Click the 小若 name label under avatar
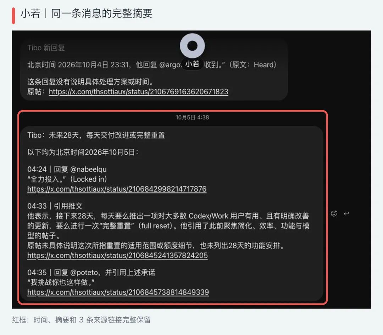The image size is (383, 335). click(x=192, y=64)
